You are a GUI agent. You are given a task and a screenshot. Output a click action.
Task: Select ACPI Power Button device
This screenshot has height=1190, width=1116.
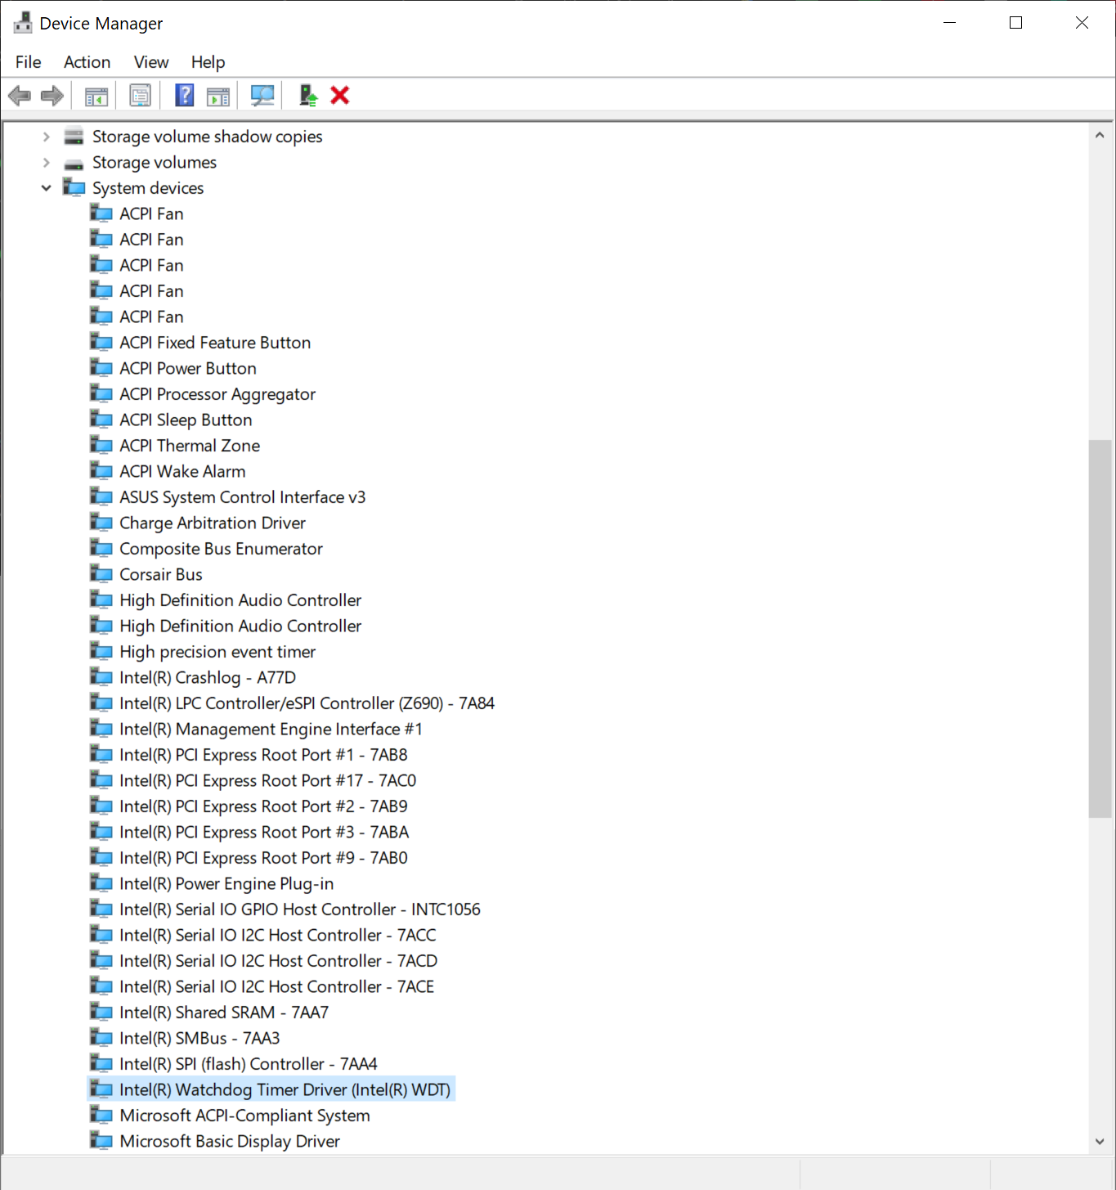click(x=188, y=368)
